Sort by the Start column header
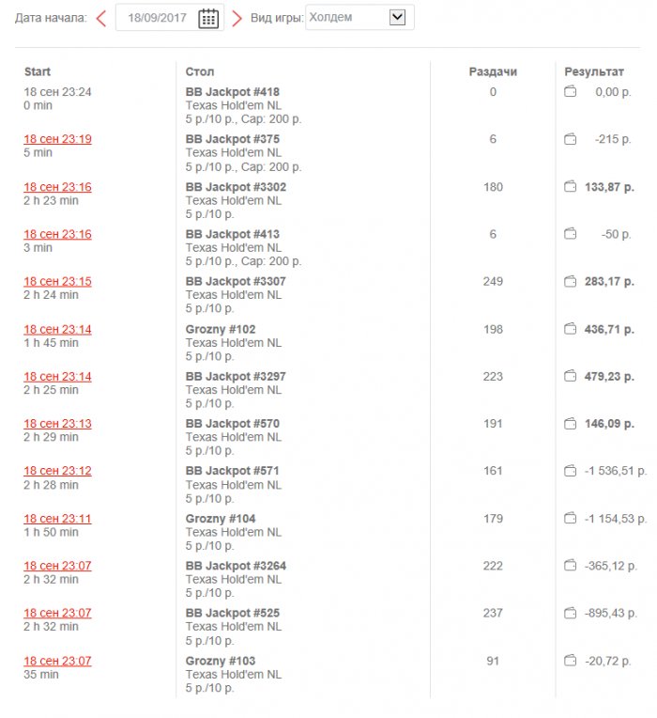The width and height of the screenshot is (657, 718). [38, 71]
